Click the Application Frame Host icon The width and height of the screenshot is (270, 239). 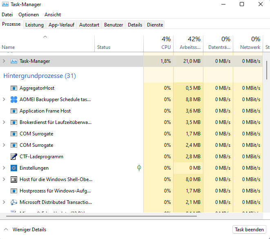(14, 111)
